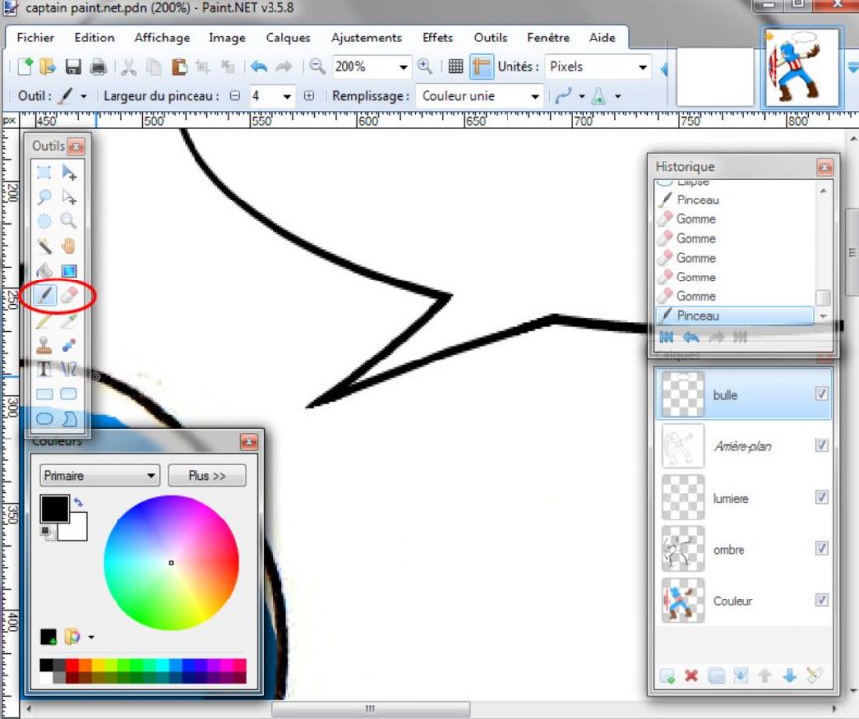This screenshot has width=859, height=719.
Task: Pick the Text tool in Outils
Action: (44, 369)
